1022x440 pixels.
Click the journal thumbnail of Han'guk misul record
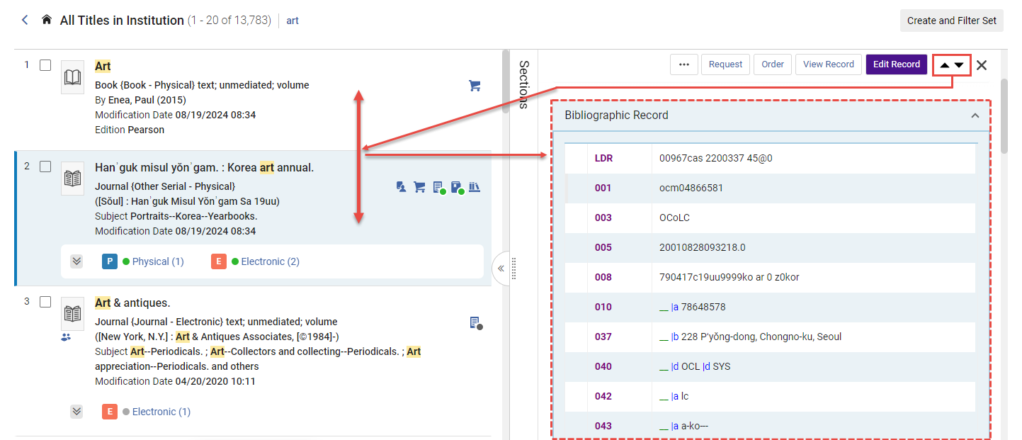[x=73, y=178]
